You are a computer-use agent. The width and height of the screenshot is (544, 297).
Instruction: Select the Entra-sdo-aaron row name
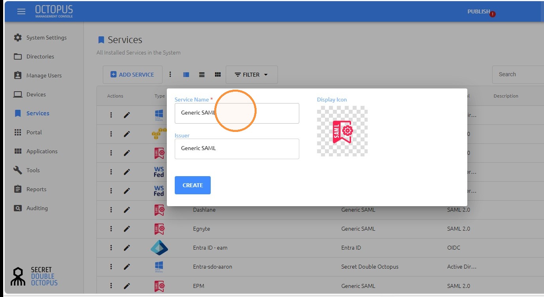pos(212,267)
